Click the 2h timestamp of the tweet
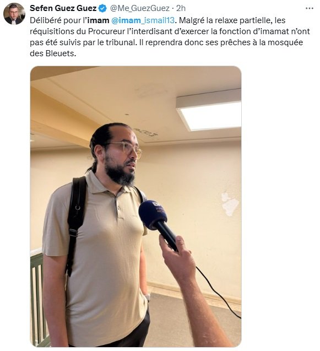 [x=181, y=8]
